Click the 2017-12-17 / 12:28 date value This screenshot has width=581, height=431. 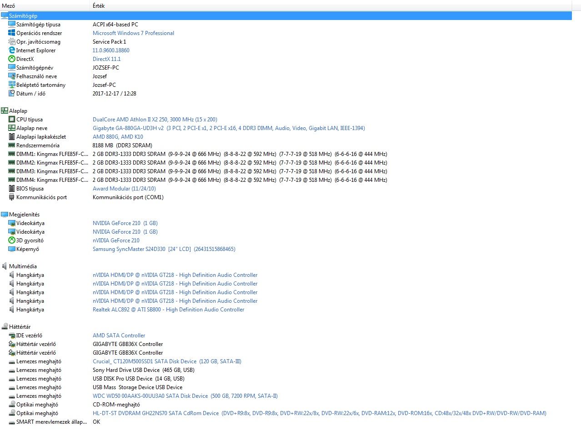tap(115, 94)
